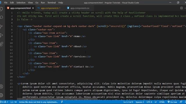Click the Go Live broadcast icon
This screenshot has width=186, height=104.
click(x=169, y=102)
